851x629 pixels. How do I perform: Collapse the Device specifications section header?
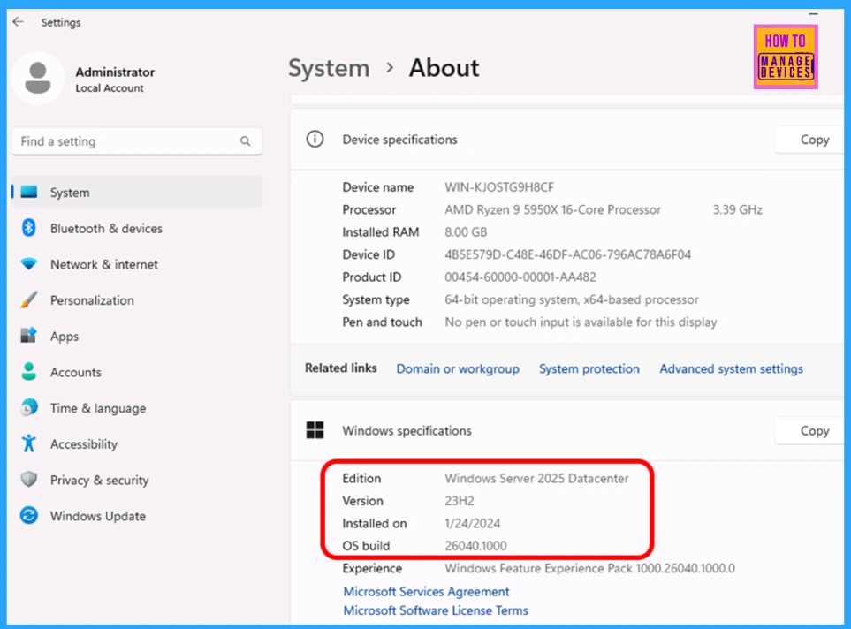567,140
